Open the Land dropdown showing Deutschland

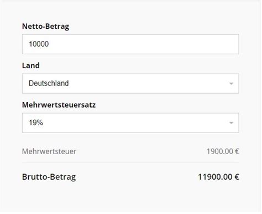pyautogui.click(x=130, y=84)
